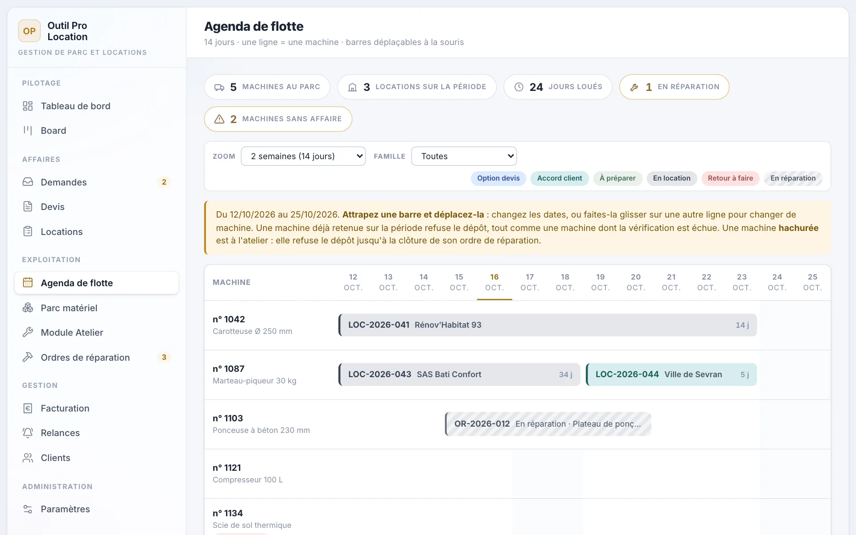
Task: Open the Parc matériel section
Action: (97, 308)
